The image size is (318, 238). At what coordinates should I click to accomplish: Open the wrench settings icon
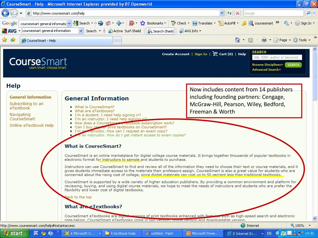pyautogui.click(x=286, y=23)
